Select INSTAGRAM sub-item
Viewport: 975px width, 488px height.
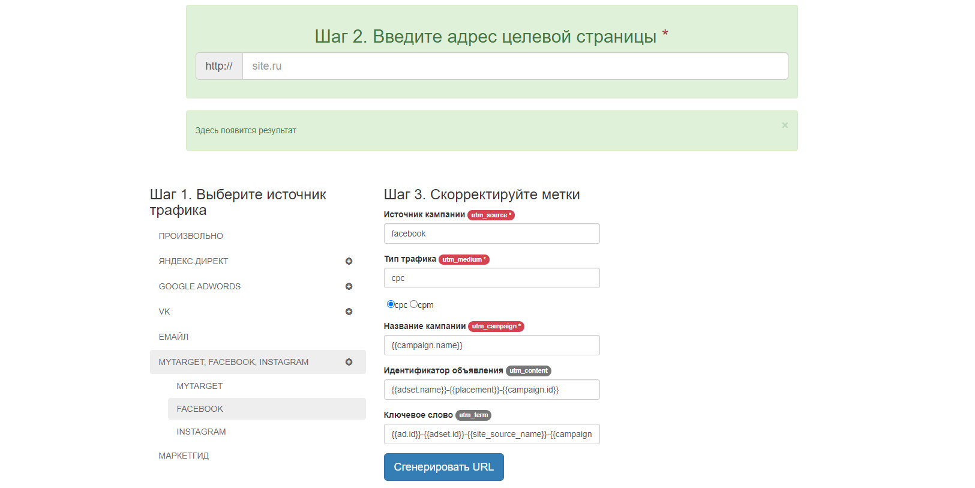[202, 432]
